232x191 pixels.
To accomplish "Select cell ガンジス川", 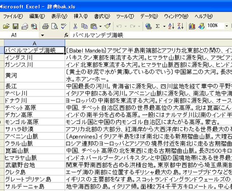I will click(34, 64).
